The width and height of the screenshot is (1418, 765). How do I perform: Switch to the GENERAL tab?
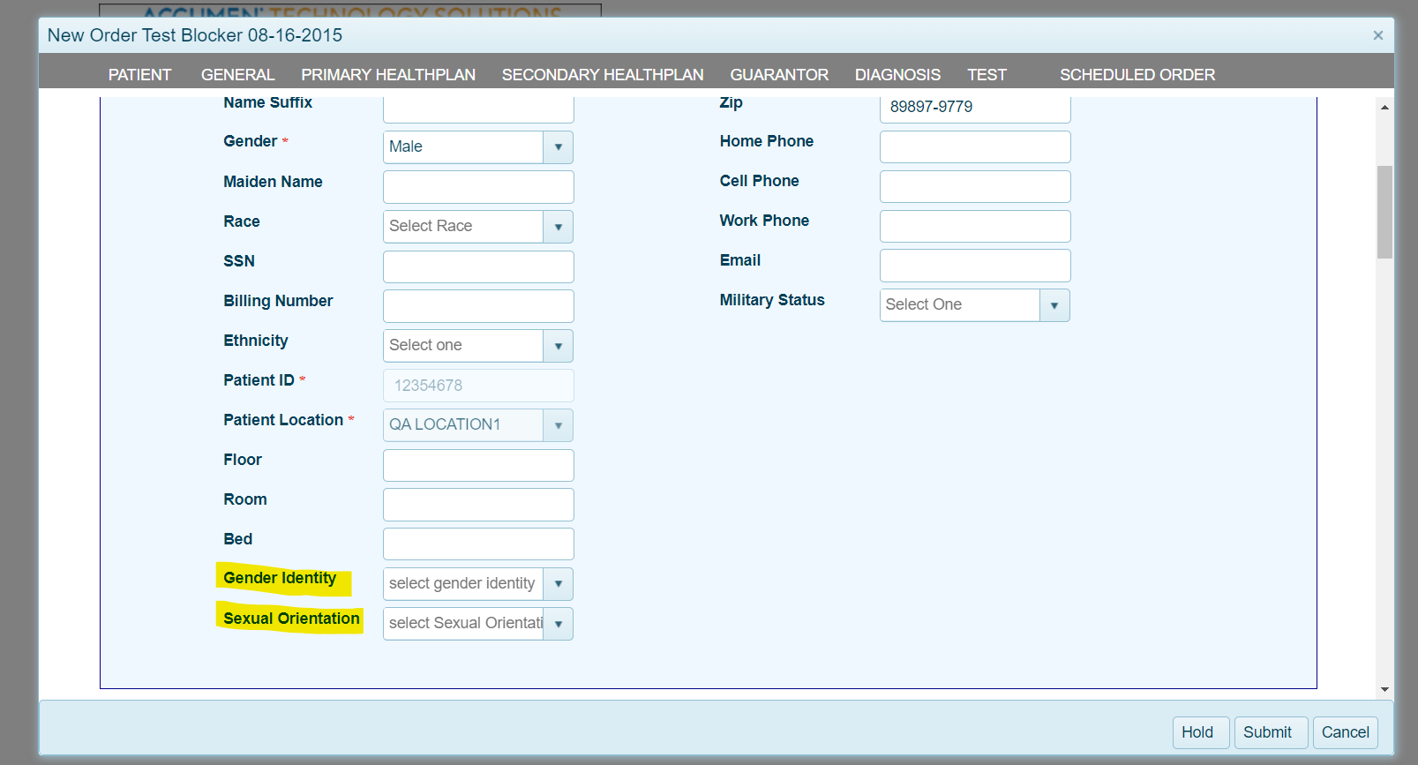(237, 75)
